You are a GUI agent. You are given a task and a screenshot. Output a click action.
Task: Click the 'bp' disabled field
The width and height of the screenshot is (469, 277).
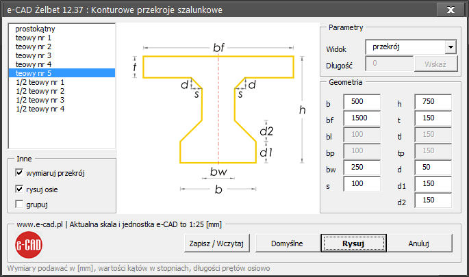(362, 151)
